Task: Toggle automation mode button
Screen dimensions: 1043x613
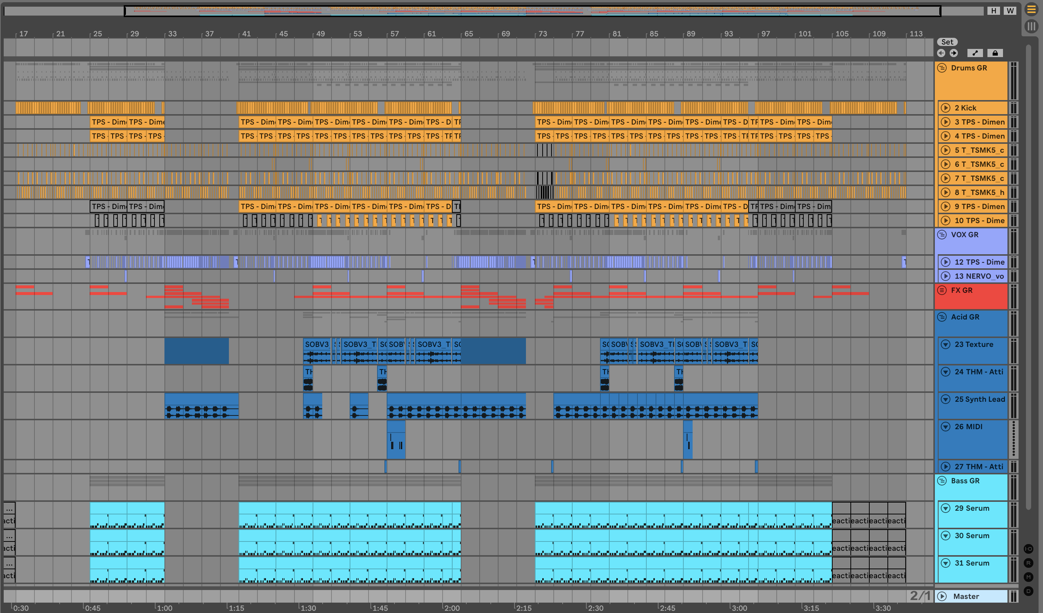Action: (975, 53)
